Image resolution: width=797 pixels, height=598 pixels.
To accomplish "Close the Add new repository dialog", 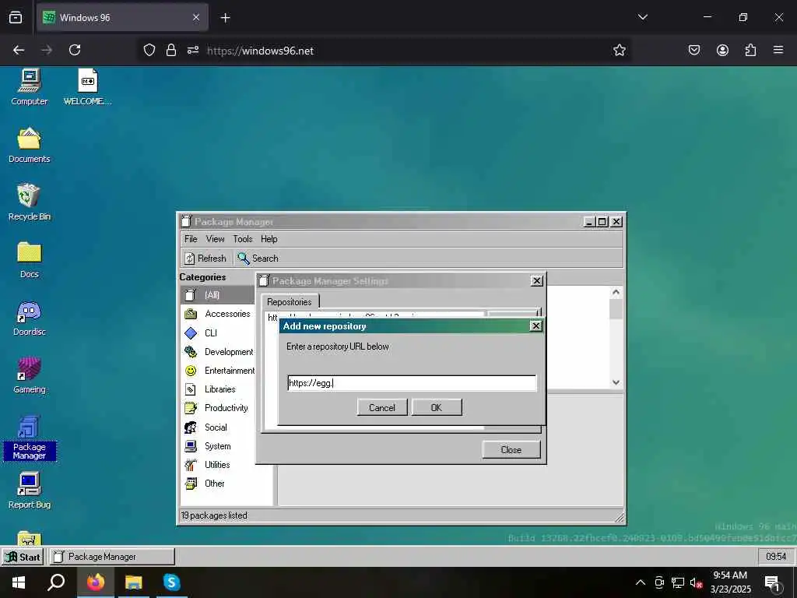I will 535,326.
